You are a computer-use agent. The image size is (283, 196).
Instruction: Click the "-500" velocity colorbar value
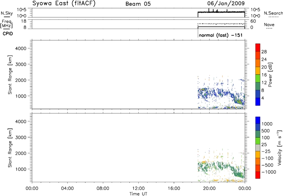(x=267, y=165)
